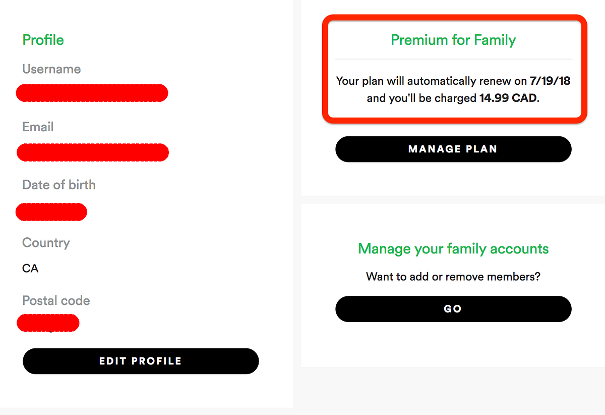Click the GO button under family accounts
The height and width of the screenshot is (415, 605).
453,308
